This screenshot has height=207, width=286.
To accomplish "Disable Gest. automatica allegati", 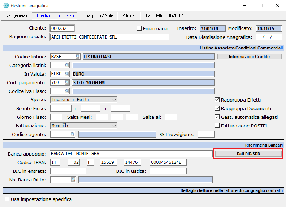I will point(217,117).
